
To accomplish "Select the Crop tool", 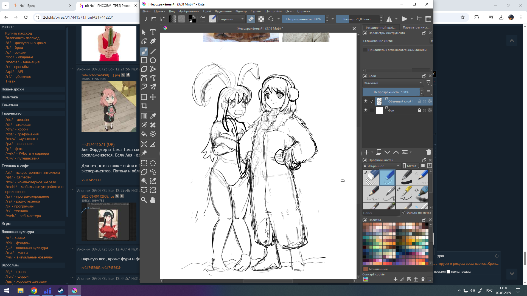I will pyautogui.click(x=144, y=106).
